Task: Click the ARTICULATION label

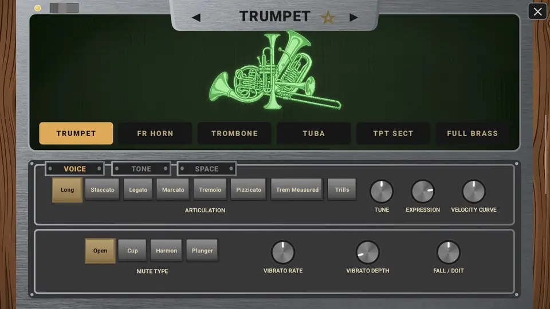Action: point(205,210)
